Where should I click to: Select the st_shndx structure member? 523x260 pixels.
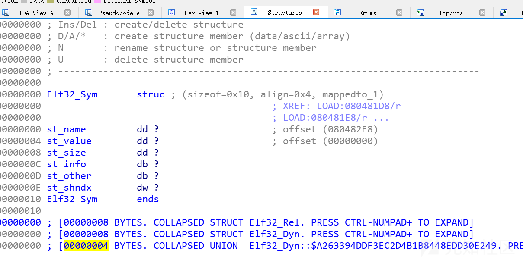point(69,187)
